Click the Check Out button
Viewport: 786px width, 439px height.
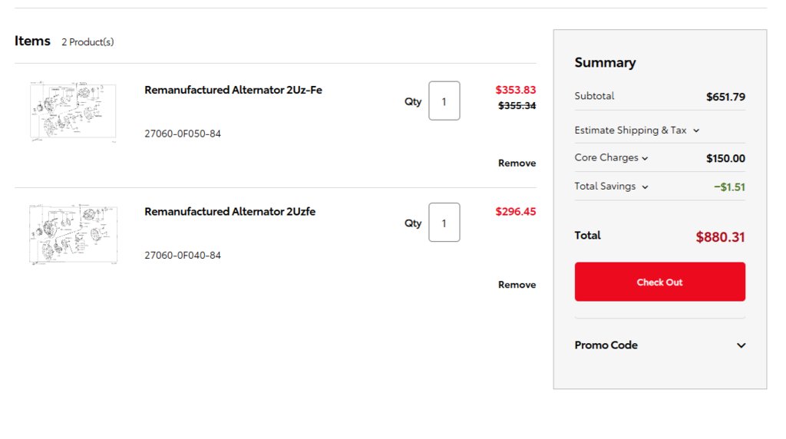click(x=659, y=282)
